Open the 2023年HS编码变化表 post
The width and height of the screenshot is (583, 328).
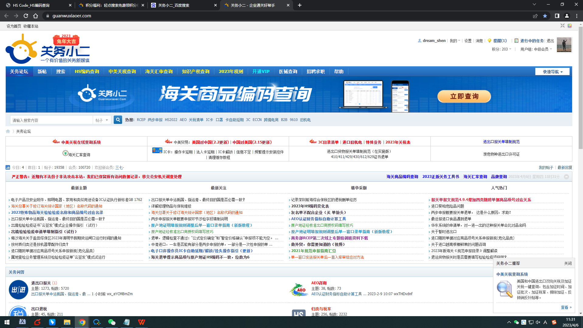[310, 206]
